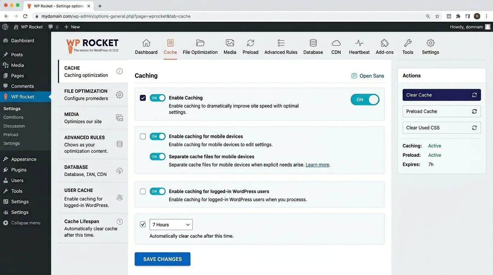The height and width of the screenshot is (275, 493).
Task: Open a new browser tab
Action: 100,6
